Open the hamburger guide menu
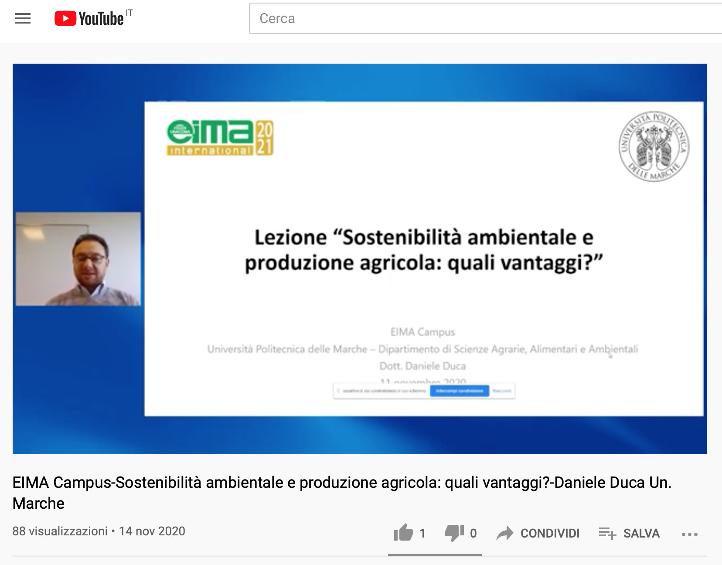 coord(23,18)
